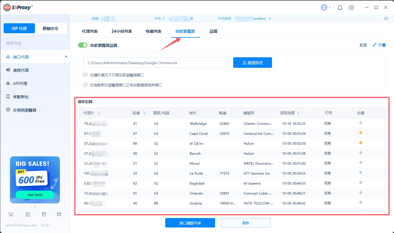Toggle the 谷歌瀏覽器設置 switch off

tap(83, 45)
